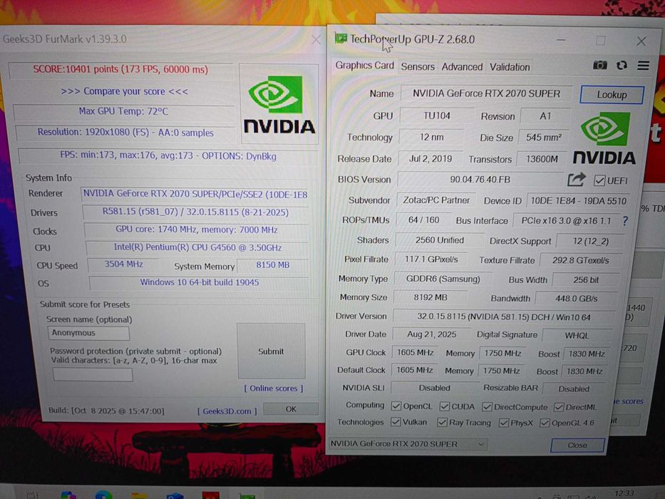Toggle the CUDA checkbox
Image resolution: width=665 pixels, height=499 pixels.
click(445, 406)
